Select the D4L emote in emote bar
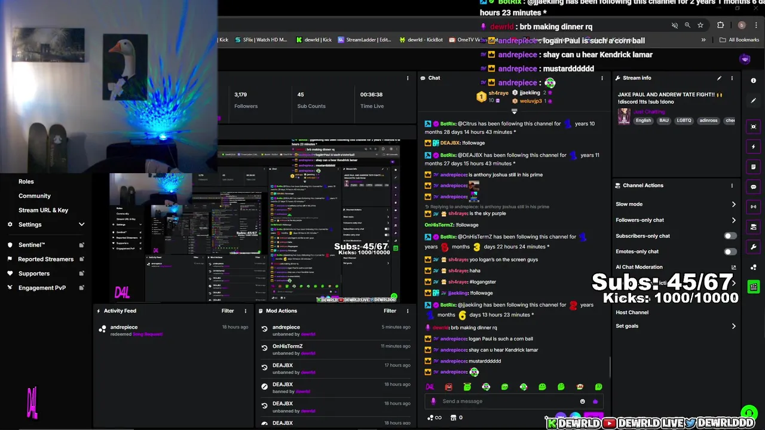 [x=430, y=387]
